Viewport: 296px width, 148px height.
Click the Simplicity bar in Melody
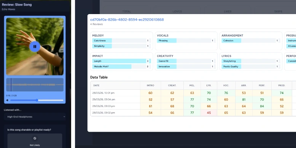point(121,46)
